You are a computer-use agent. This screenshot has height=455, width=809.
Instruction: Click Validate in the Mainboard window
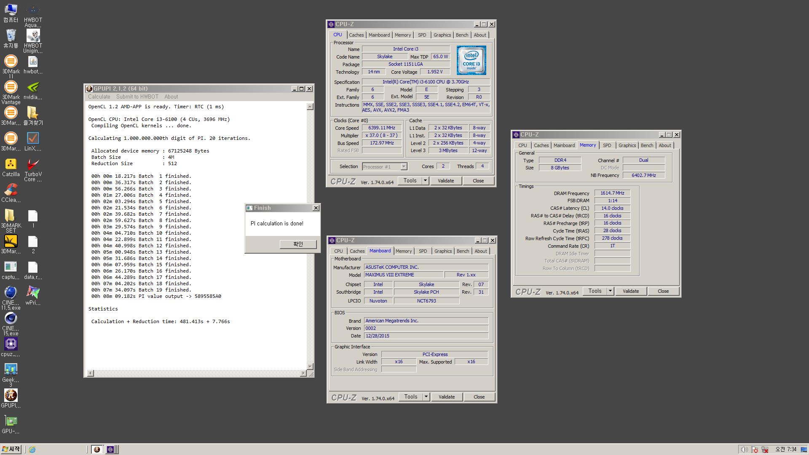[446, 397]
